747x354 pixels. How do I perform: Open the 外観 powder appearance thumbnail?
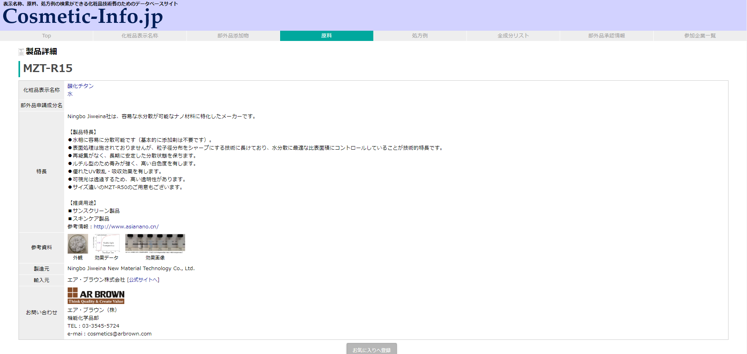78,244
